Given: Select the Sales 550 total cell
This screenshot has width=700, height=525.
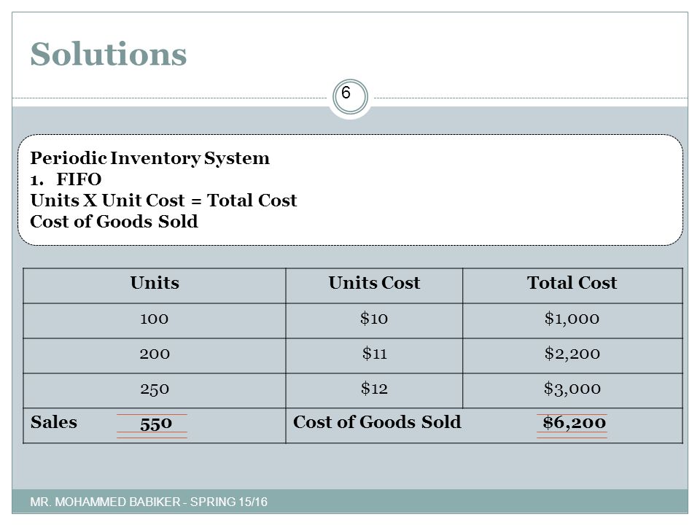Looking at the screenshot, I should 155,425.
